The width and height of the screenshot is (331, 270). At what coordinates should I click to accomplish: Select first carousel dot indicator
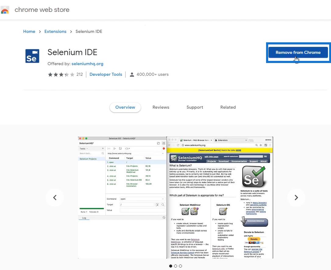click(x=171, y=266)
